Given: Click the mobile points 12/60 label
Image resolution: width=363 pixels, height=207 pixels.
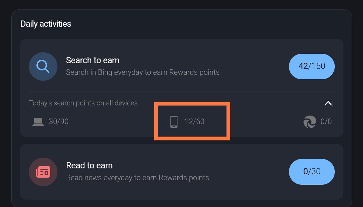Looking at the screenshot, I should point(194,121).
